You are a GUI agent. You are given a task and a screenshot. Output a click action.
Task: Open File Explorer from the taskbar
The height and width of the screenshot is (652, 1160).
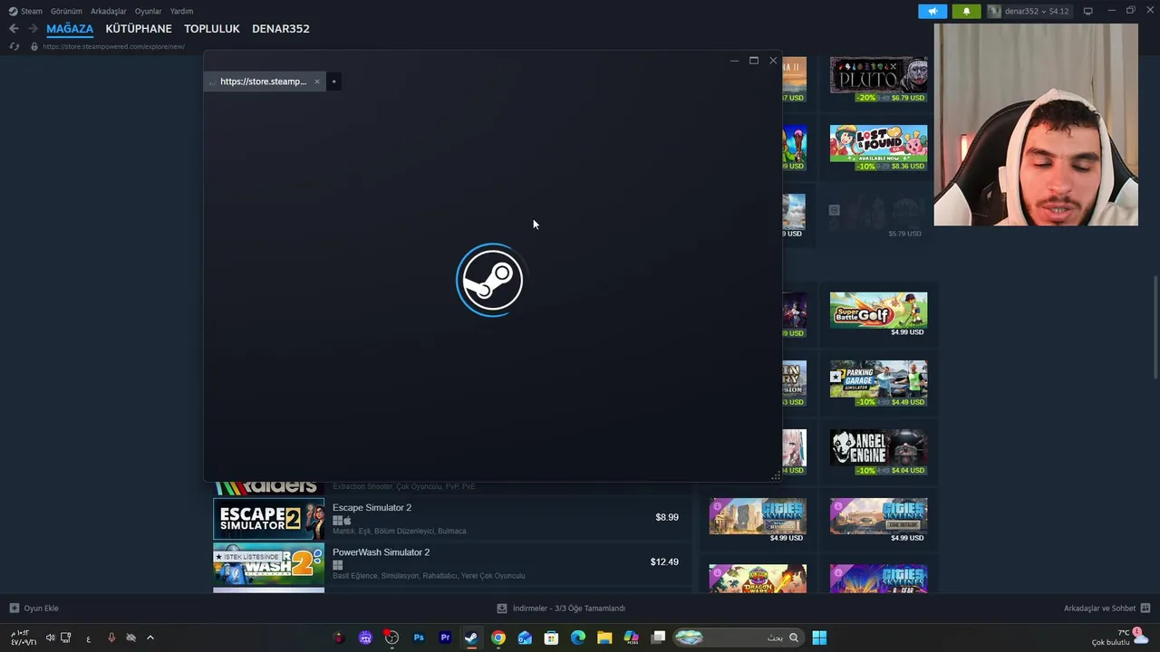click(604, 638)
